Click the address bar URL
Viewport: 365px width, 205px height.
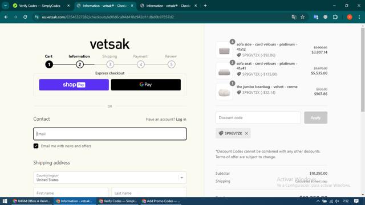[108, 17]
